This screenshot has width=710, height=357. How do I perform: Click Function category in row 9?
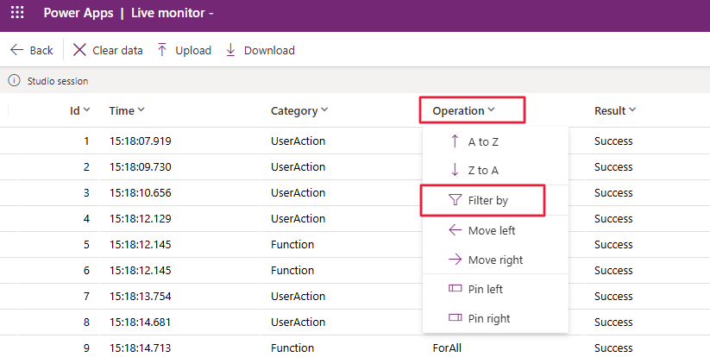[x=292, y=348]
